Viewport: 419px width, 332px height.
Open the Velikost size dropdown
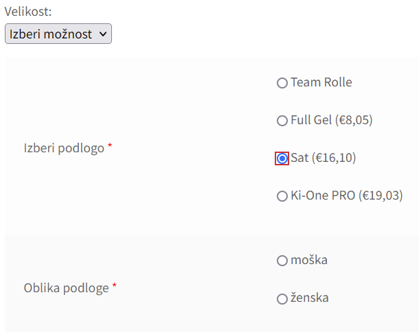click(58, 34)
